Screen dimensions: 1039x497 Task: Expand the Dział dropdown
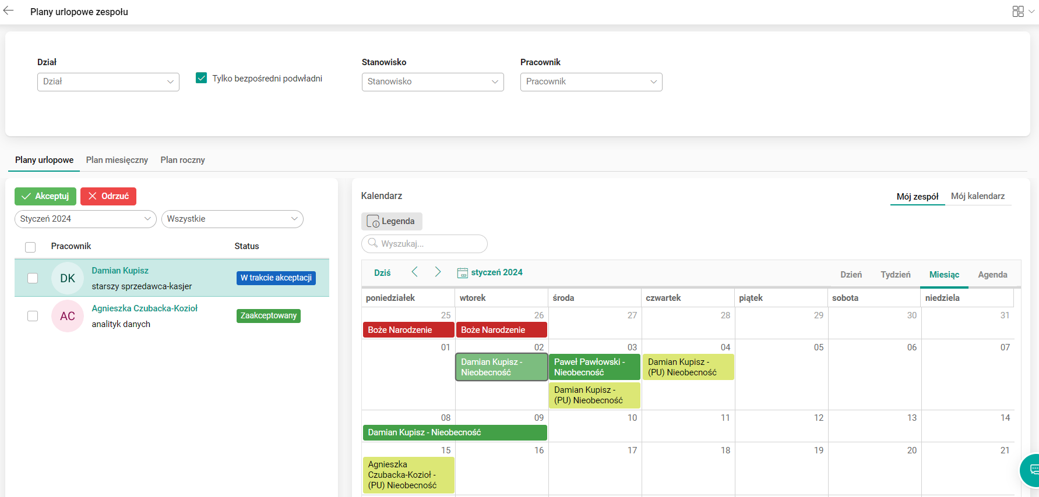pyautogui.click(x=108, y=82)
